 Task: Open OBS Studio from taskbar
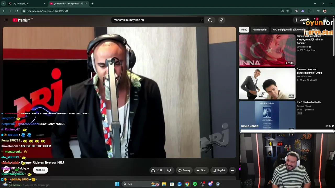(203, 184)
